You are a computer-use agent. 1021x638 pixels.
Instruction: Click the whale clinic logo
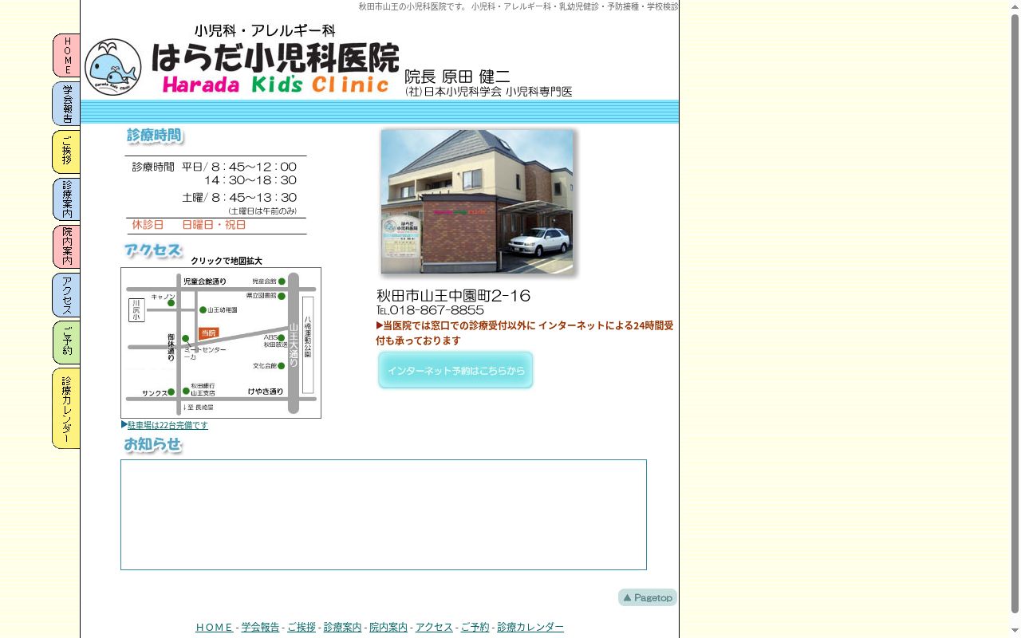point(113,67)
